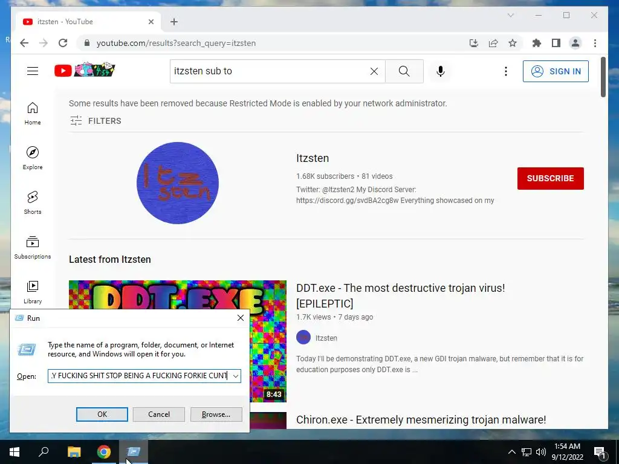Close the itzsten - YouTube tab

pyautogui.click(x=151, y=22)
